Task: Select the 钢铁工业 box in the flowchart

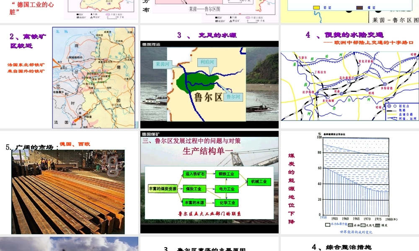Action: 228,174
